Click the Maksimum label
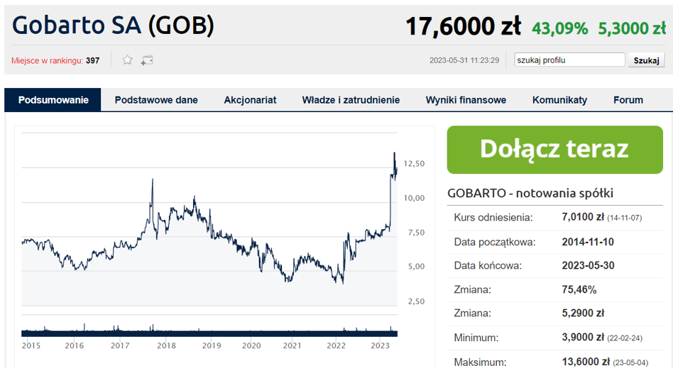 click(480, 362)
